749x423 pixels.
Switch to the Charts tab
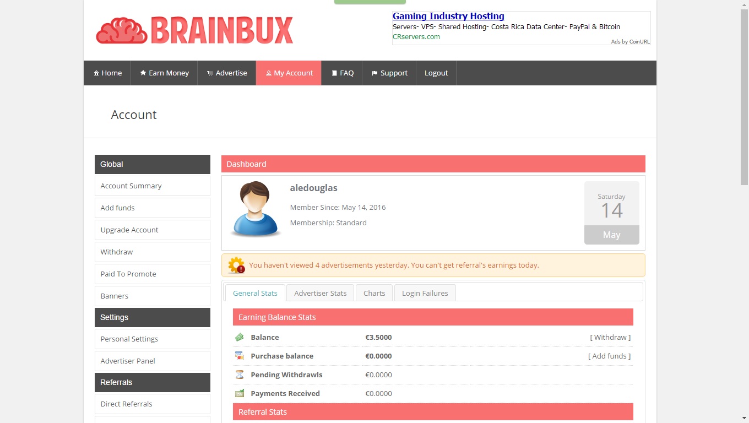click(374, 293)
